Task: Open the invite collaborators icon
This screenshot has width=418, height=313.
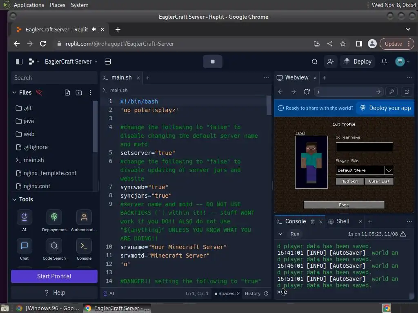Action: [331, 62]
